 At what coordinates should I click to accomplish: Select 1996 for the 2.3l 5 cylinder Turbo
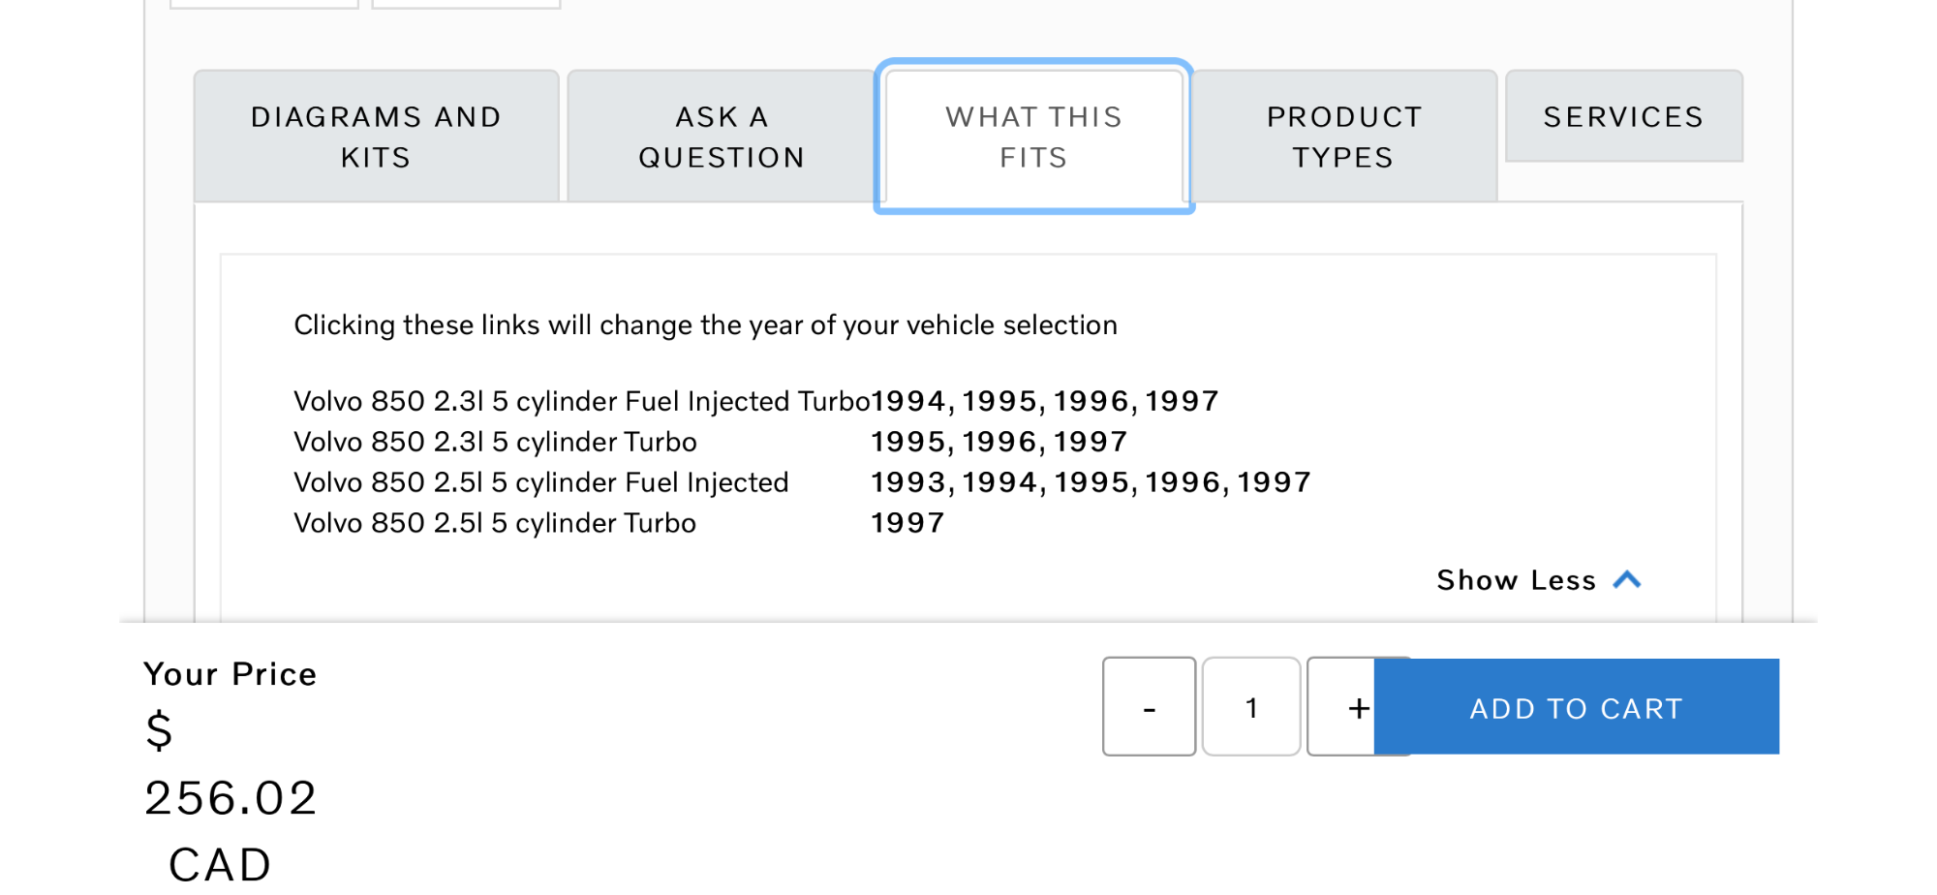click(x=999, y=442)
